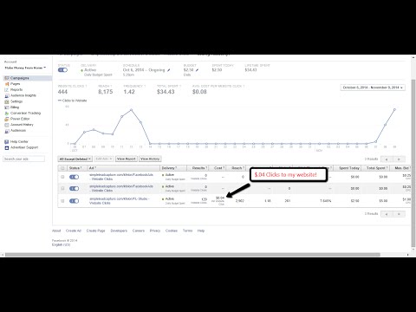Expand the All Except Deleted filter
Viewport: 416px width, 312px height.
tap(75, 159)
